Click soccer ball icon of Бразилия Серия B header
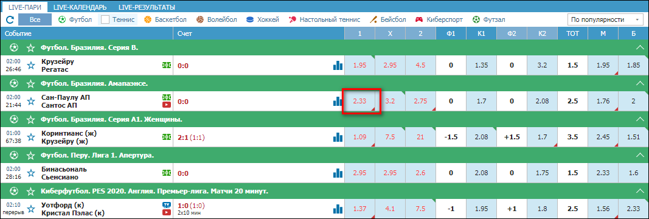Image resolution: width=649 pixels, height=219 pixels. [14, 48]
